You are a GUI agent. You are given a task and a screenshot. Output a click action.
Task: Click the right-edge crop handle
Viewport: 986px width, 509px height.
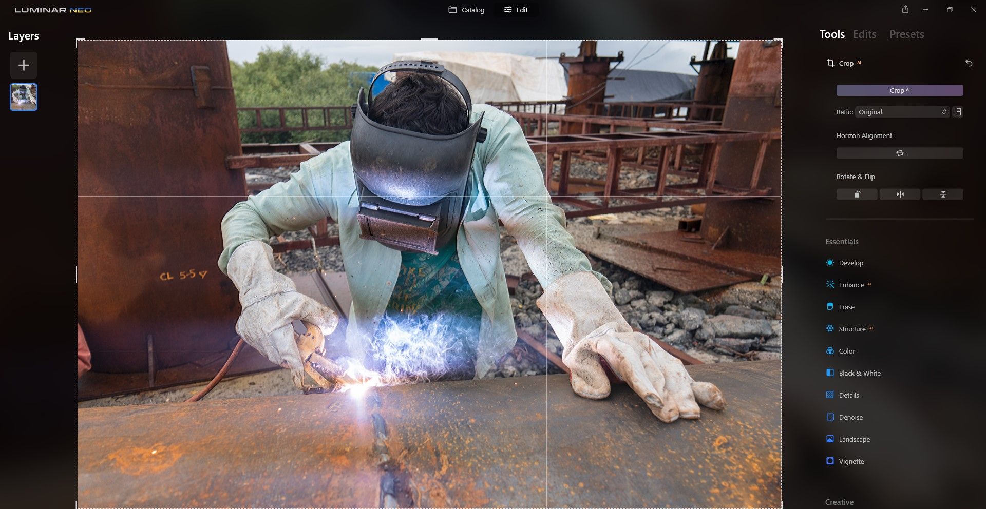(782, 275)
